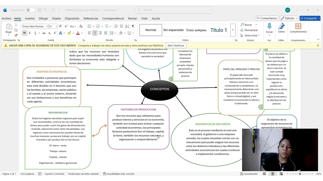This screenshot has width=323, height=181.
Task: Expand the line spacing dropdown
Action: (x=115, y=33)
